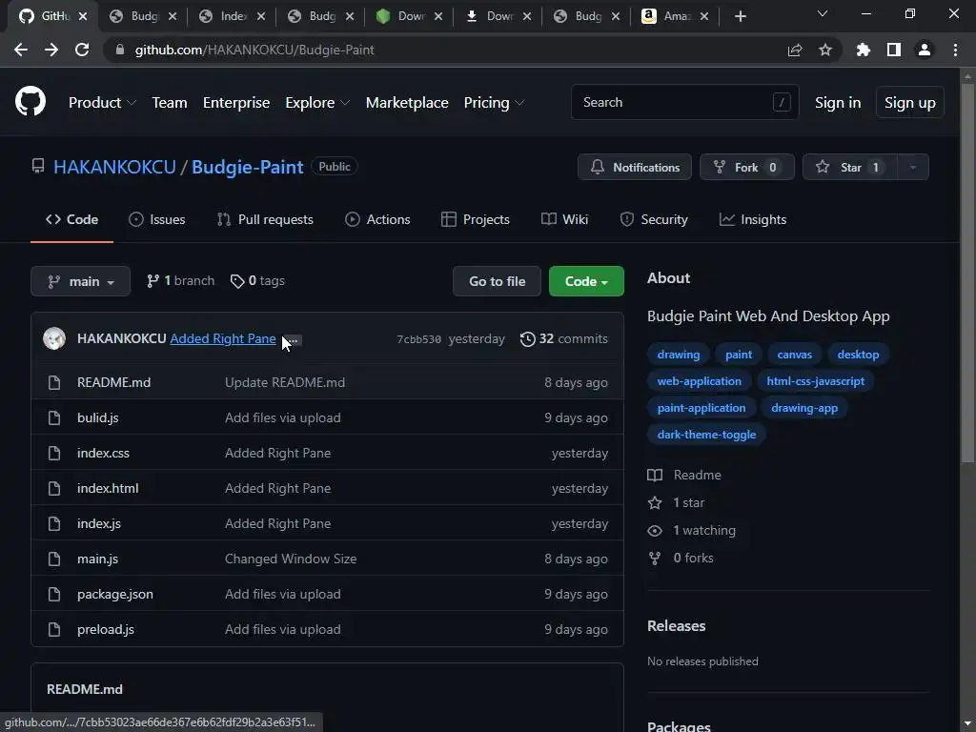The width and height of the screenshot is (976, 732).
Task: Close the active GitHub browser tab
Action: 84,16
